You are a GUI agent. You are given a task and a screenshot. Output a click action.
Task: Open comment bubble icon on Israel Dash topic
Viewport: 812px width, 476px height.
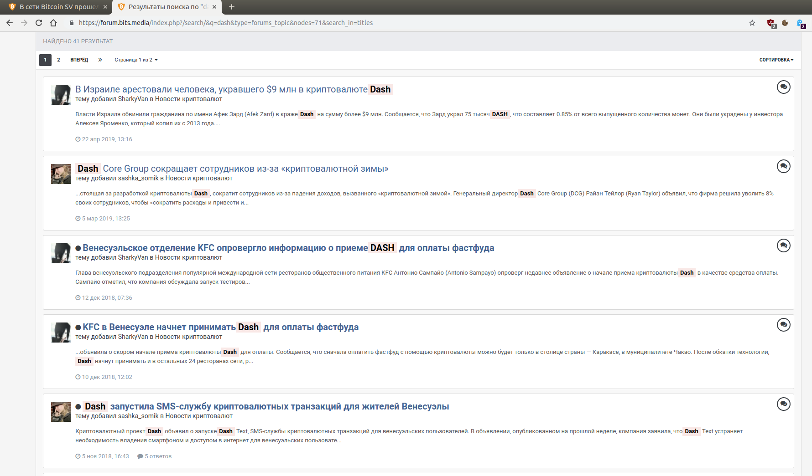[x=783, y=87]
